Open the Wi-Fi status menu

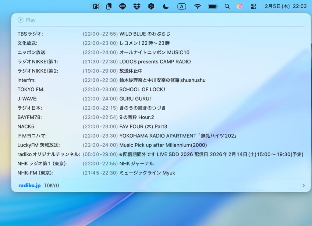pyautogui.click(x=198, y=6)
